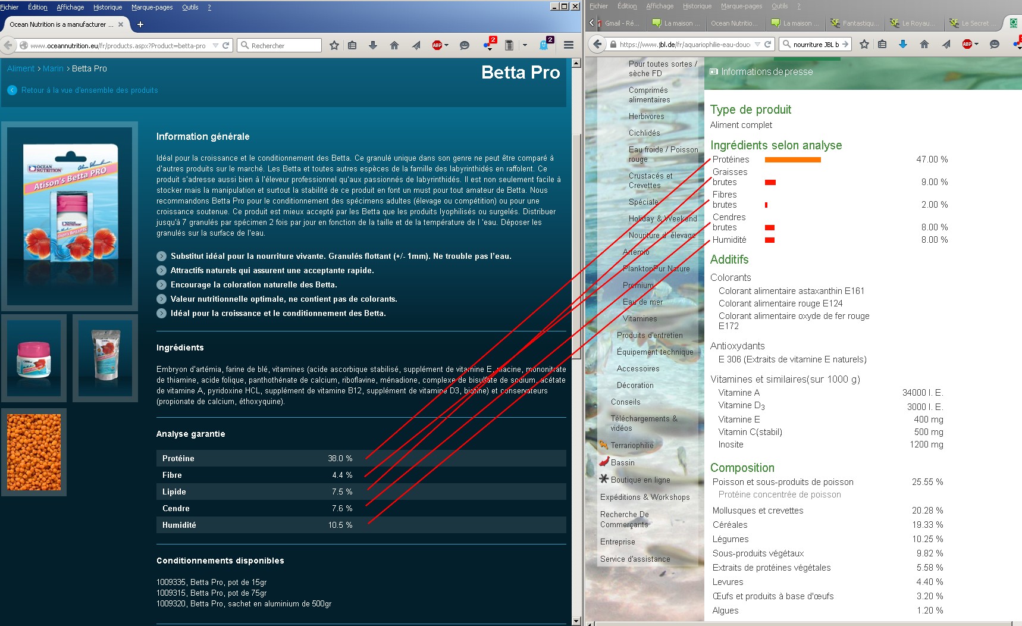Click paper plane icon in jbl.de window

[x=946, y=44]
